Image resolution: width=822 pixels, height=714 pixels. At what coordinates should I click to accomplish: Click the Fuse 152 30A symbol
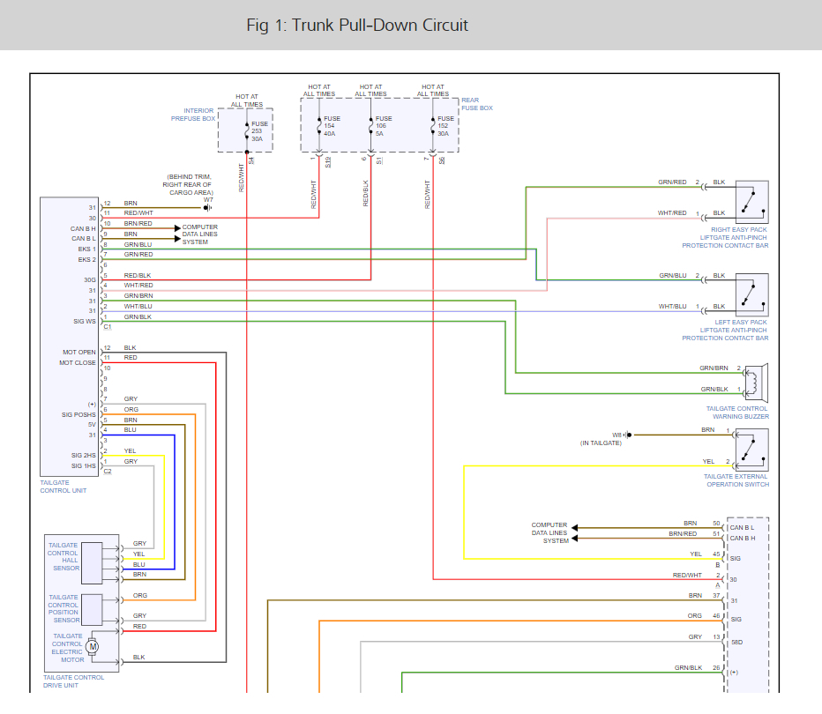pyautogui.click(x=433, y=126)
